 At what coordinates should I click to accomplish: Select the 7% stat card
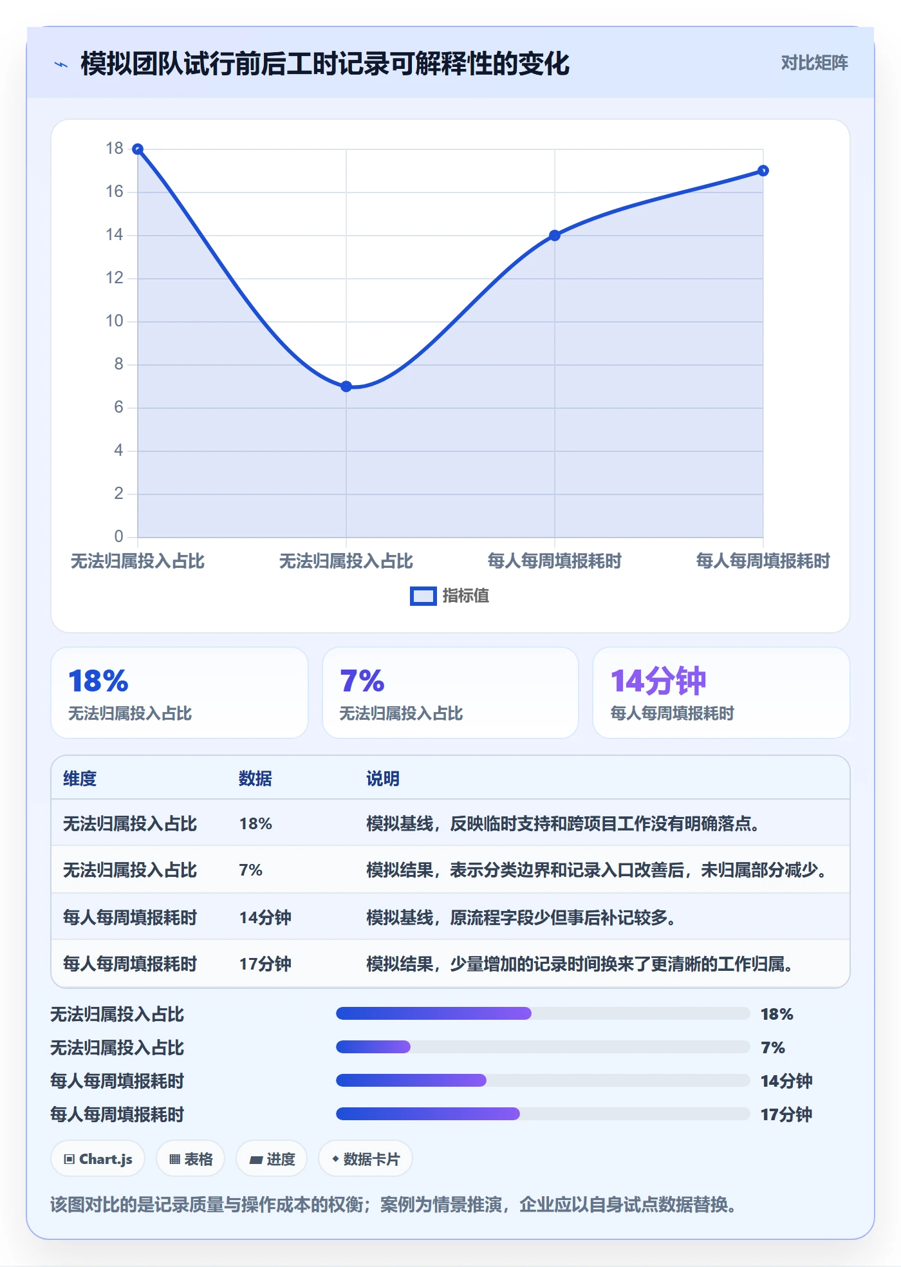point(450,693)
